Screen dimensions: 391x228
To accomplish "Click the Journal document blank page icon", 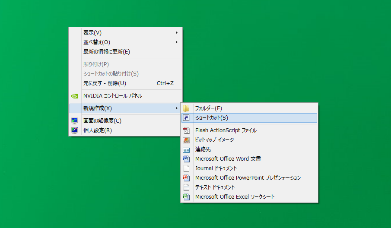I will pyautogui.click(x=186, y=168).
